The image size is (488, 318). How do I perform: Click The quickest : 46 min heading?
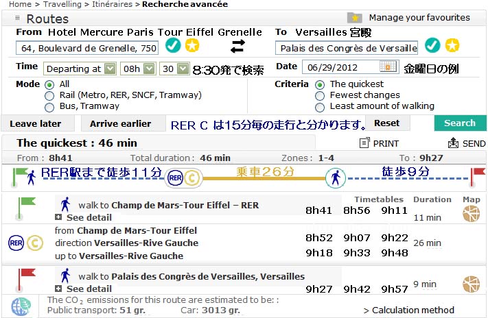pos(77,143)
